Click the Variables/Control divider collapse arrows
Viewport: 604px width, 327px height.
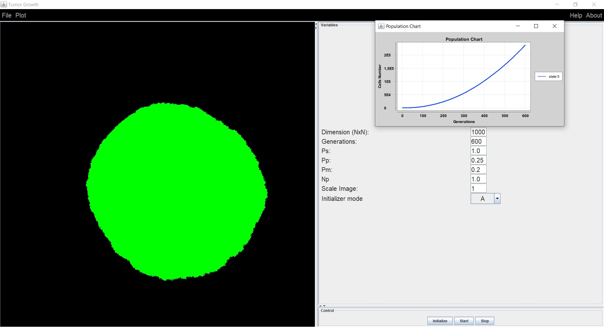tap(322, 306)
